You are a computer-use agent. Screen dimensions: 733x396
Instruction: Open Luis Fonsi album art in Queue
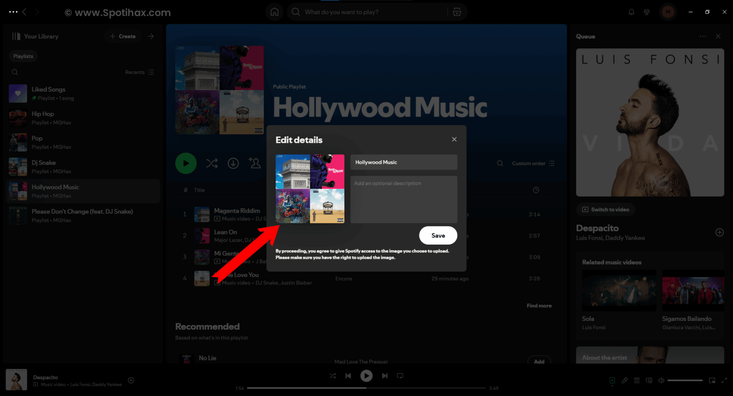650,122
